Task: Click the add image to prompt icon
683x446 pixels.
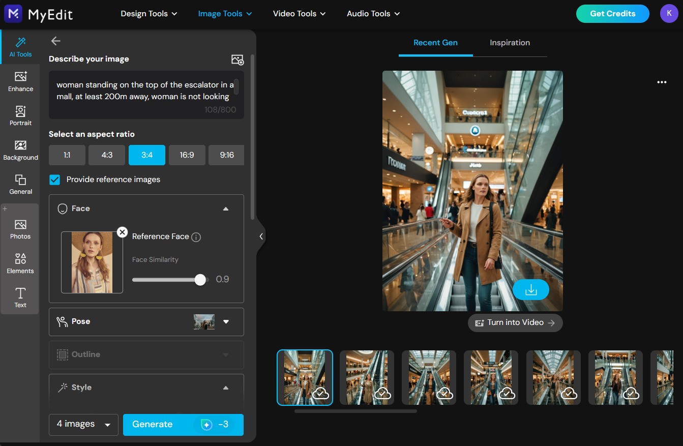Action: point(237,60)
